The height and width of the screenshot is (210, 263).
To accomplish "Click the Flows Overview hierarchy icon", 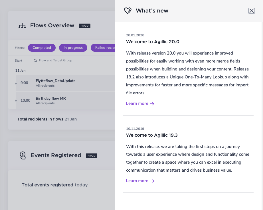I will pyautogui.click(x=22, y=26).
